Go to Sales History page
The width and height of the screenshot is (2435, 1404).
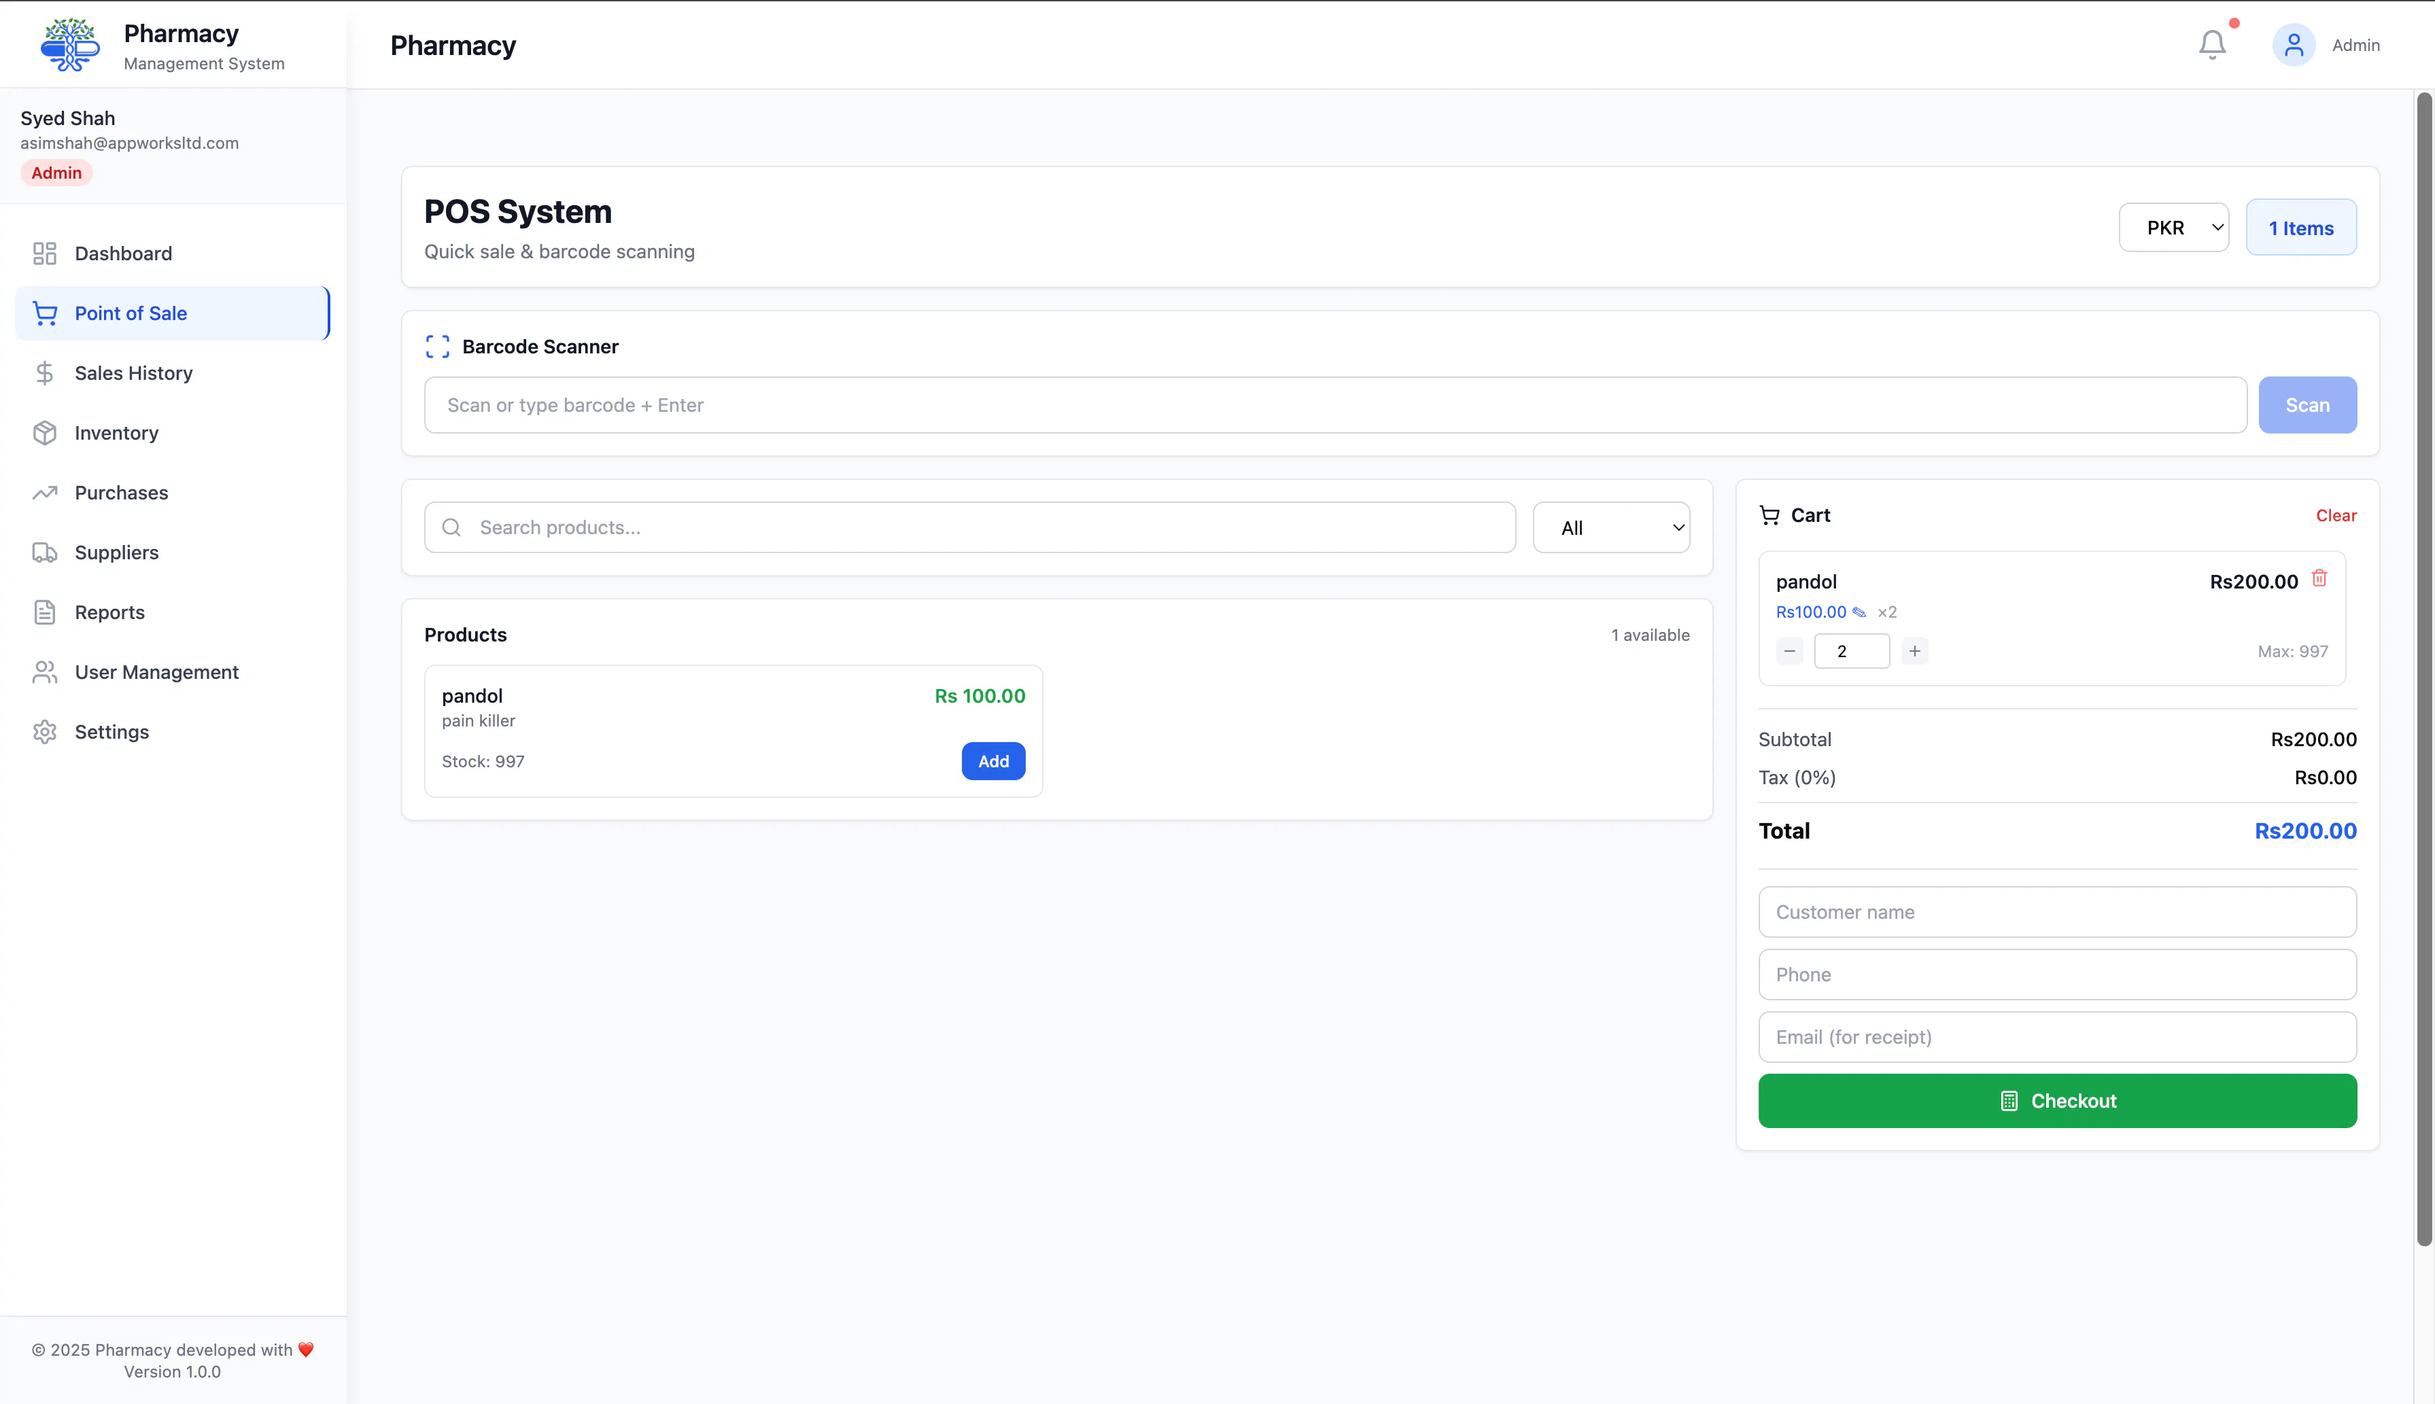(173, 373)
